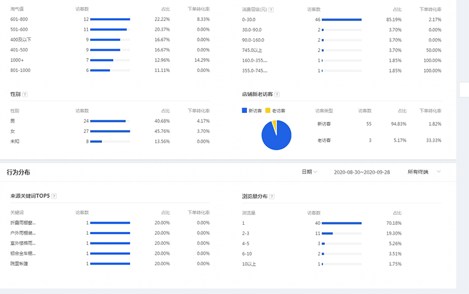This screenshot has height=294, width=469.
Task: Click help icon next to 浏览量分布
Action: 271,196
